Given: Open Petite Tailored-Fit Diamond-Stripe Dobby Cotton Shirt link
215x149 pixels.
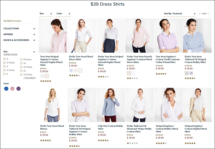Looking at the screenshot, I should (x=139, y=129).
